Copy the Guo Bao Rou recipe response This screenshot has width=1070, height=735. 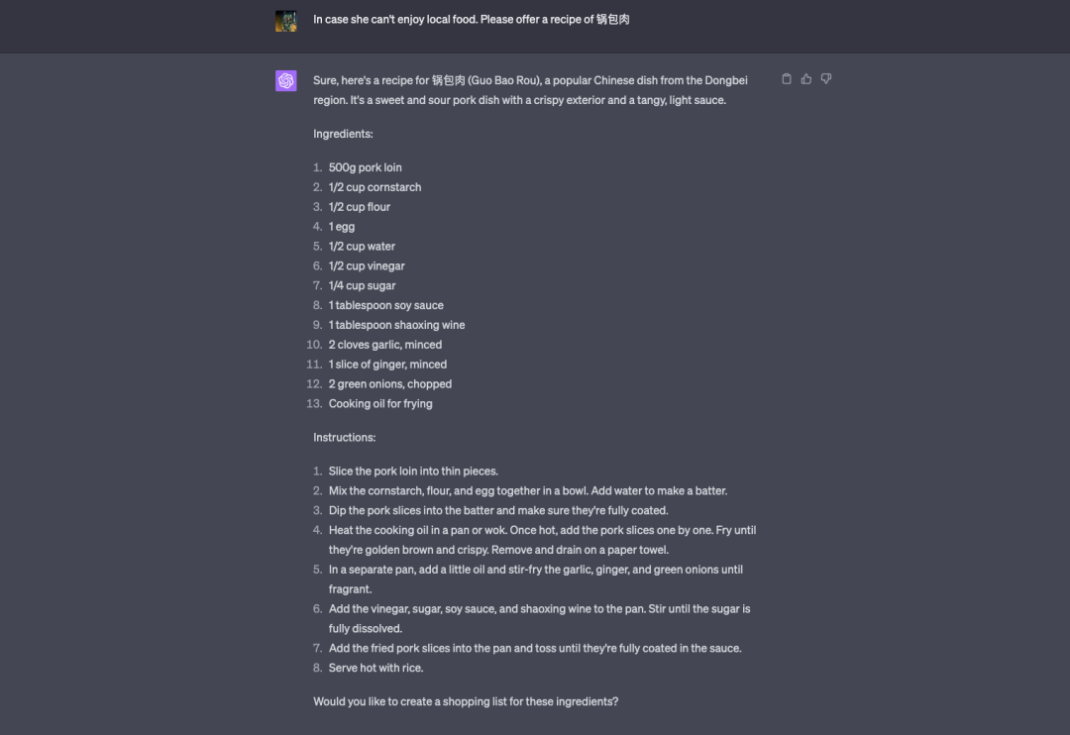coord(787,79)
